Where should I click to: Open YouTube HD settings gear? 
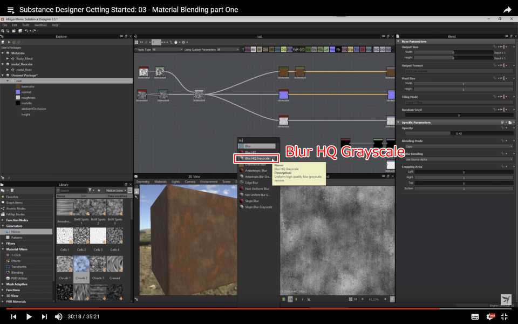(491, 316)
